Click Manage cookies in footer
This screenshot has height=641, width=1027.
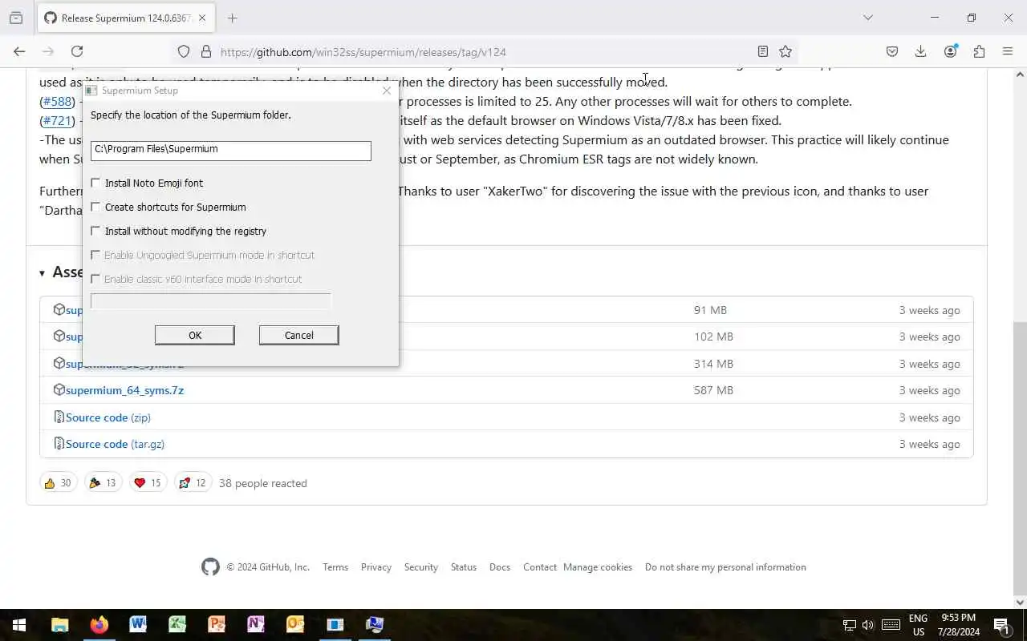[x=598, y=567]
